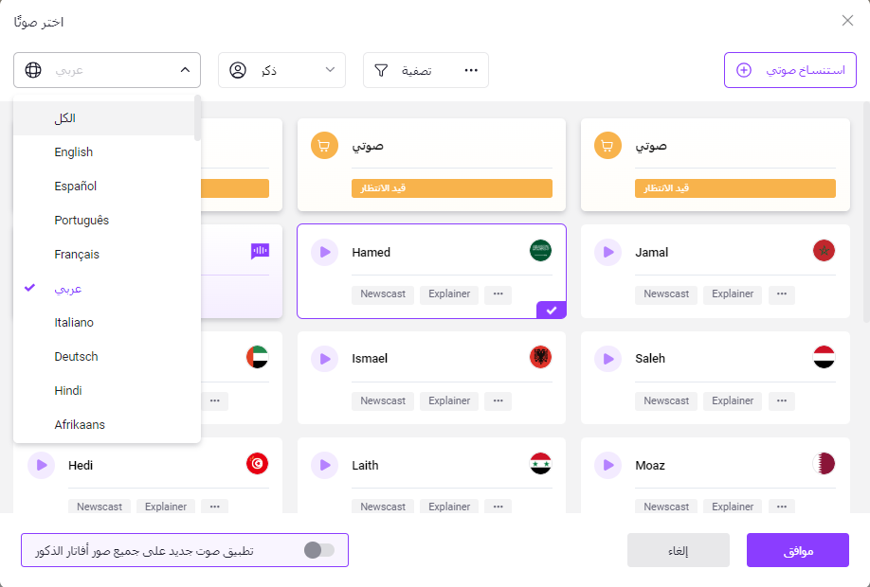Choose Français in the language list
870x587 pixels.
pyautogui.click(x=77, y=255)
